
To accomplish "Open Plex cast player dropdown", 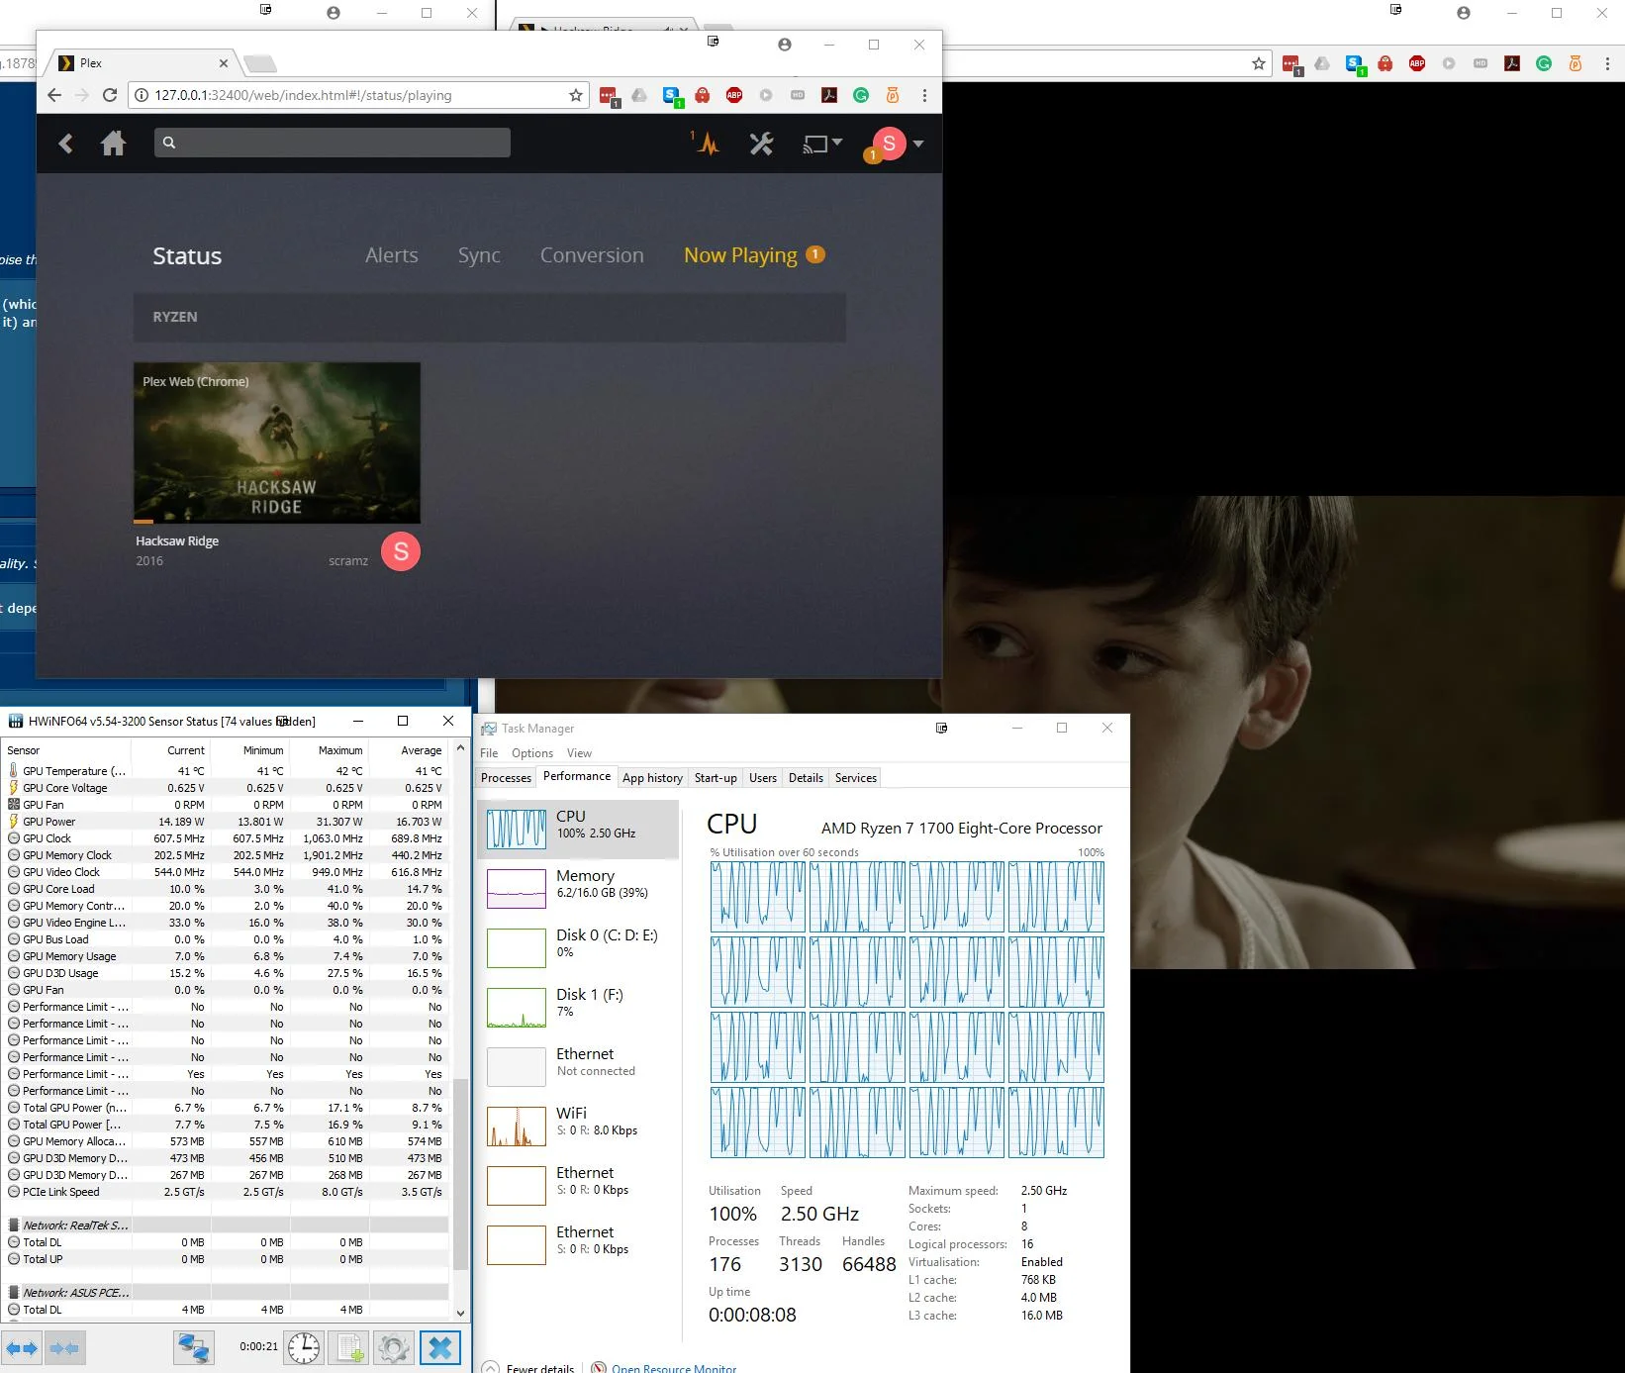I will [821, 144].
